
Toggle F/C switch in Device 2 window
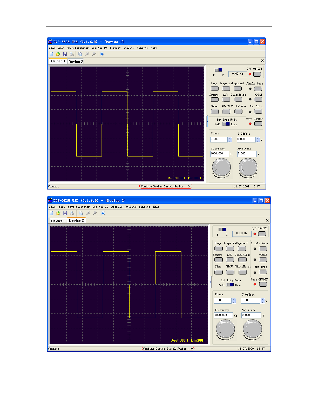[222, 230]
